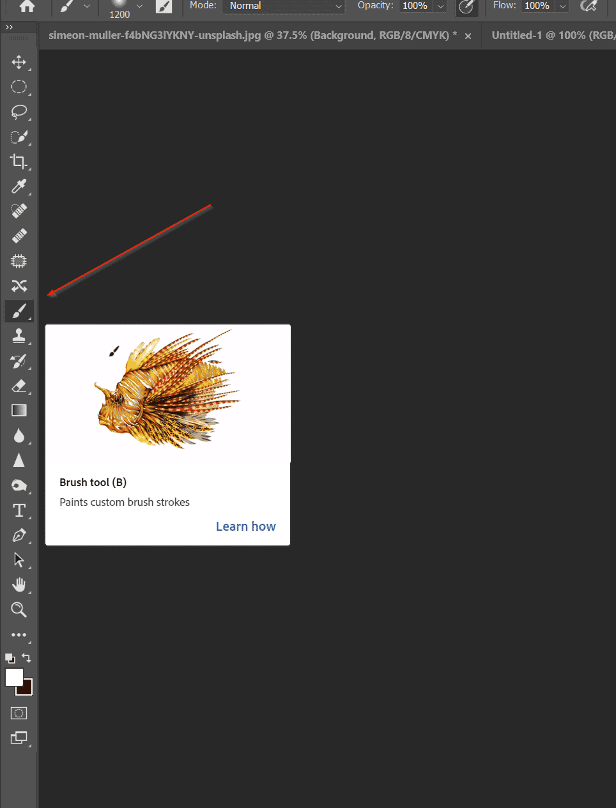Select the Hand tool
Screen dimensions: 616x808
pos(19,584)
